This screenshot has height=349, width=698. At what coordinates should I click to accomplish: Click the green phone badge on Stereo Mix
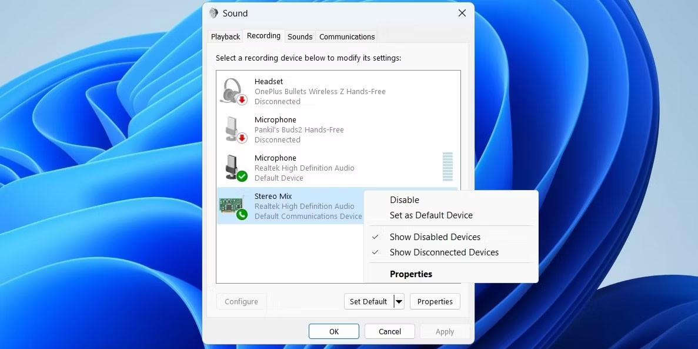coord(241,213)
